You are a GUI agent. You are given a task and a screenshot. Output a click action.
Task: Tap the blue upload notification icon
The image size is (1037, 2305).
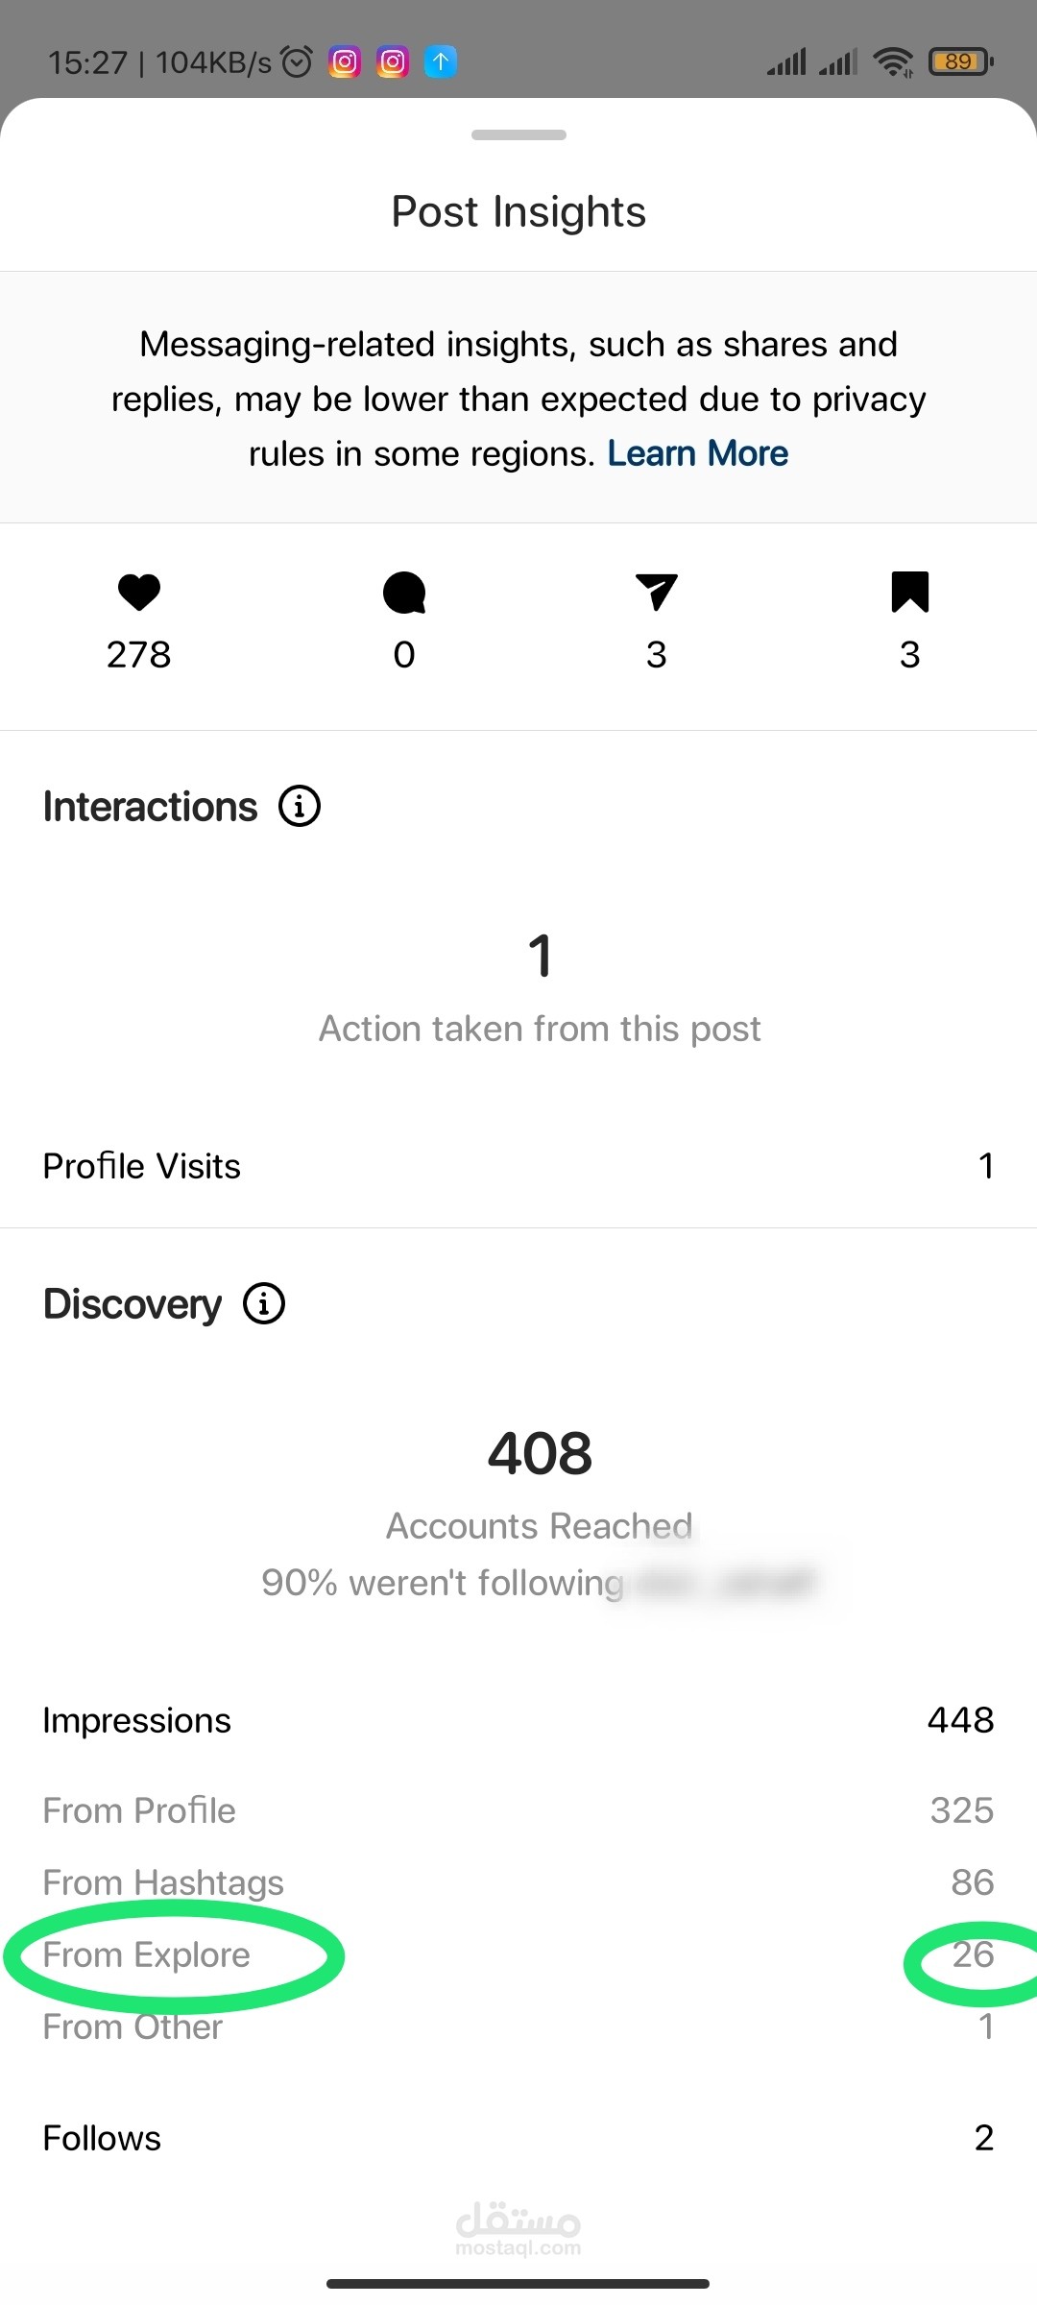coord(441,62)
